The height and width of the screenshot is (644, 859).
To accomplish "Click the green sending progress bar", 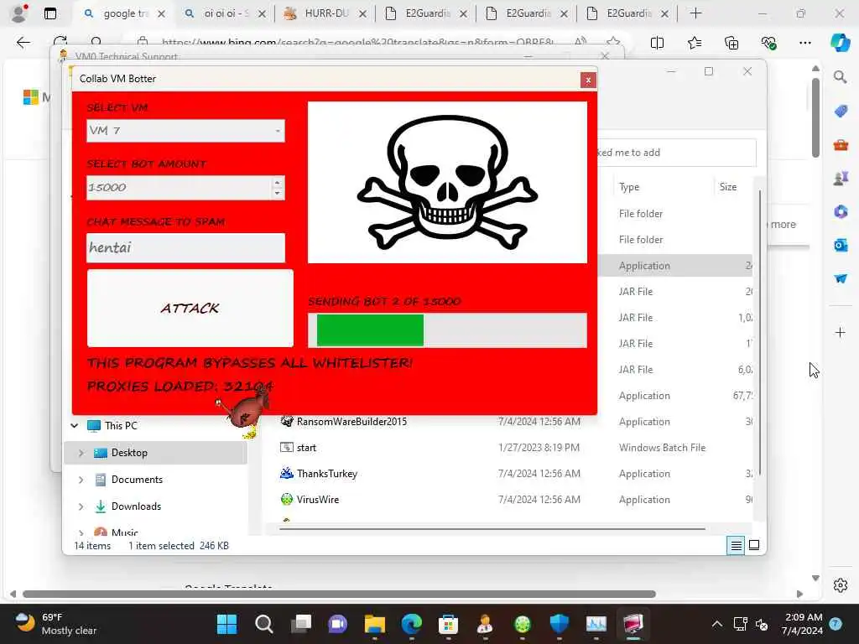I will point(447,330).
